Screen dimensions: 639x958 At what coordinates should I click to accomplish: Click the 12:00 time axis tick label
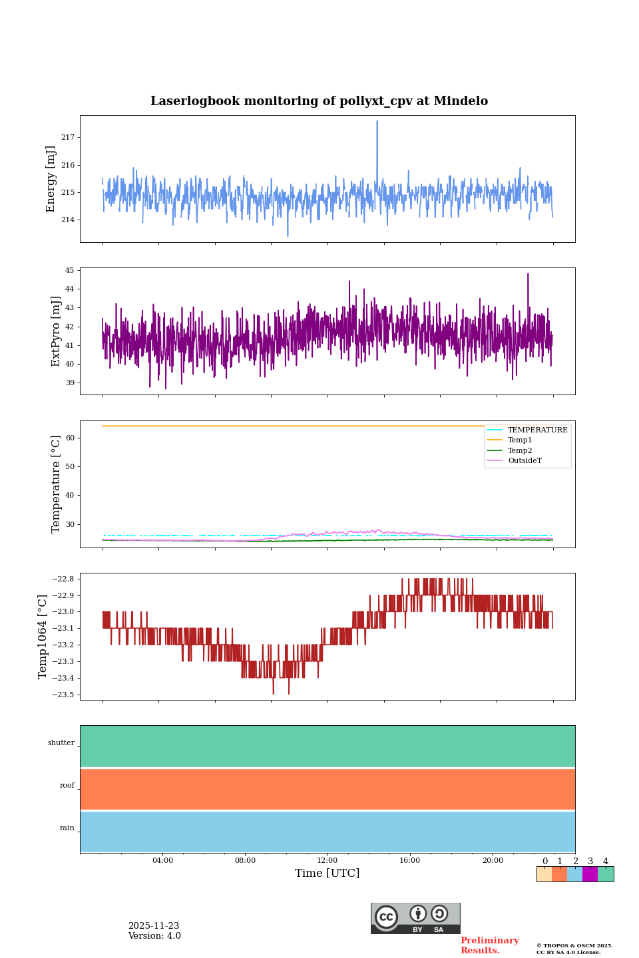tap(327, 860)
